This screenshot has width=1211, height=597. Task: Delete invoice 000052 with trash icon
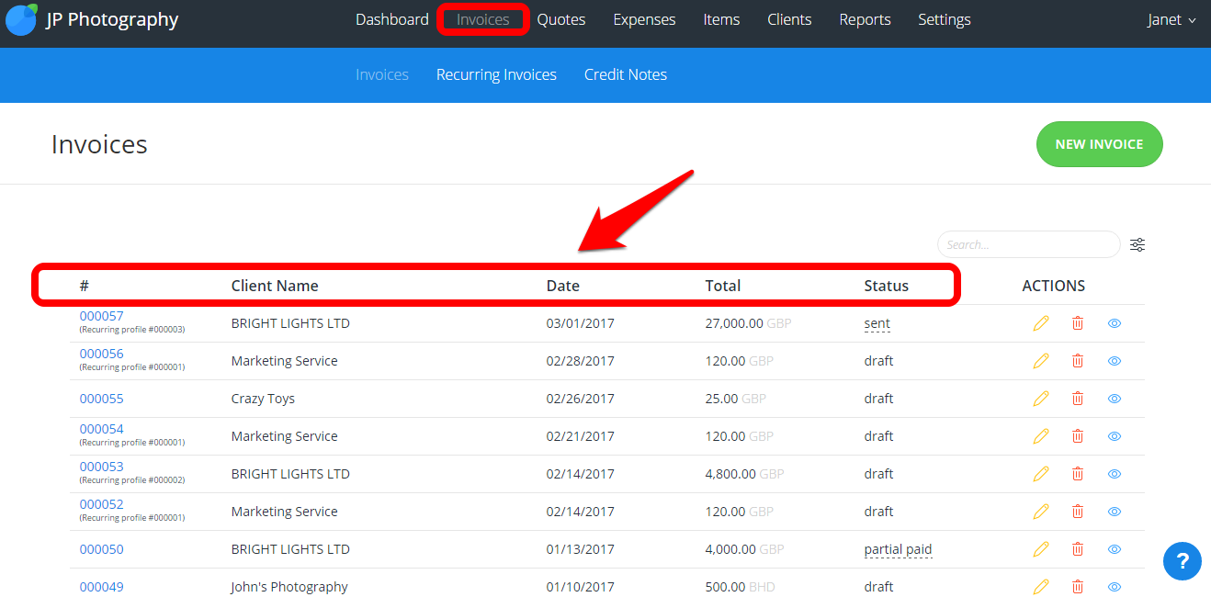(x=1078, y=512)
